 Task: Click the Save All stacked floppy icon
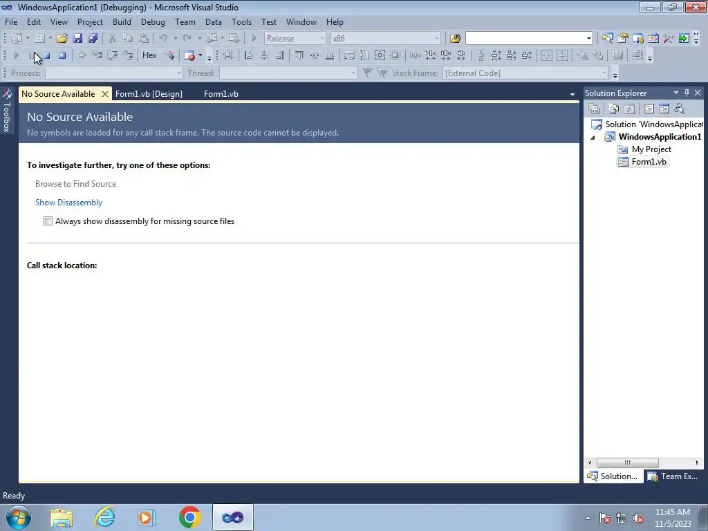pyautogui.click(x=93, y=39)
